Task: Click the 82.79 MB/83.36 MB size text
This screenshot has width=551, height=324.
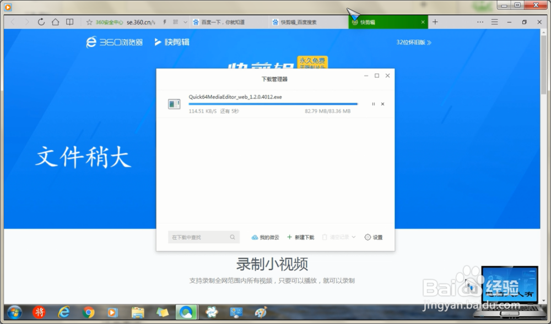Action: (327, 111)
